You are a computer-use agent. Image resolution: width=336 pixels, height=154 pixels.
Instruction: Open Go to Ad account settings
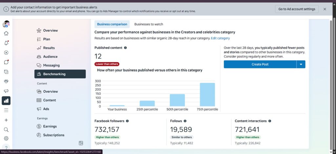(297, 9)
